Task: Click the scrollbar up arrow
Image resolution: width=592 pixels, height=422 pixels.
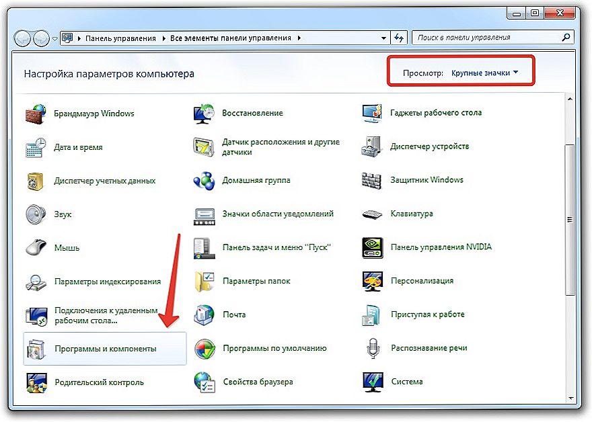Action: point(570,99)
